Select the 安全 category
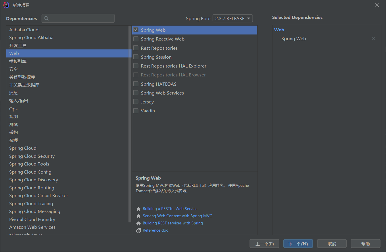Viewport: 386px width, 252px height. click(x=67, y=69)
